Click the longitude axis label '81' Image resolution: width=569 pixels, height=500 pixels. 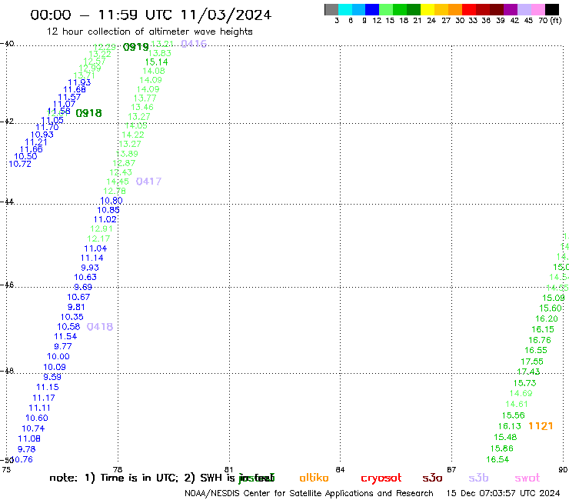pyautogui.click(x=228, y=469)
